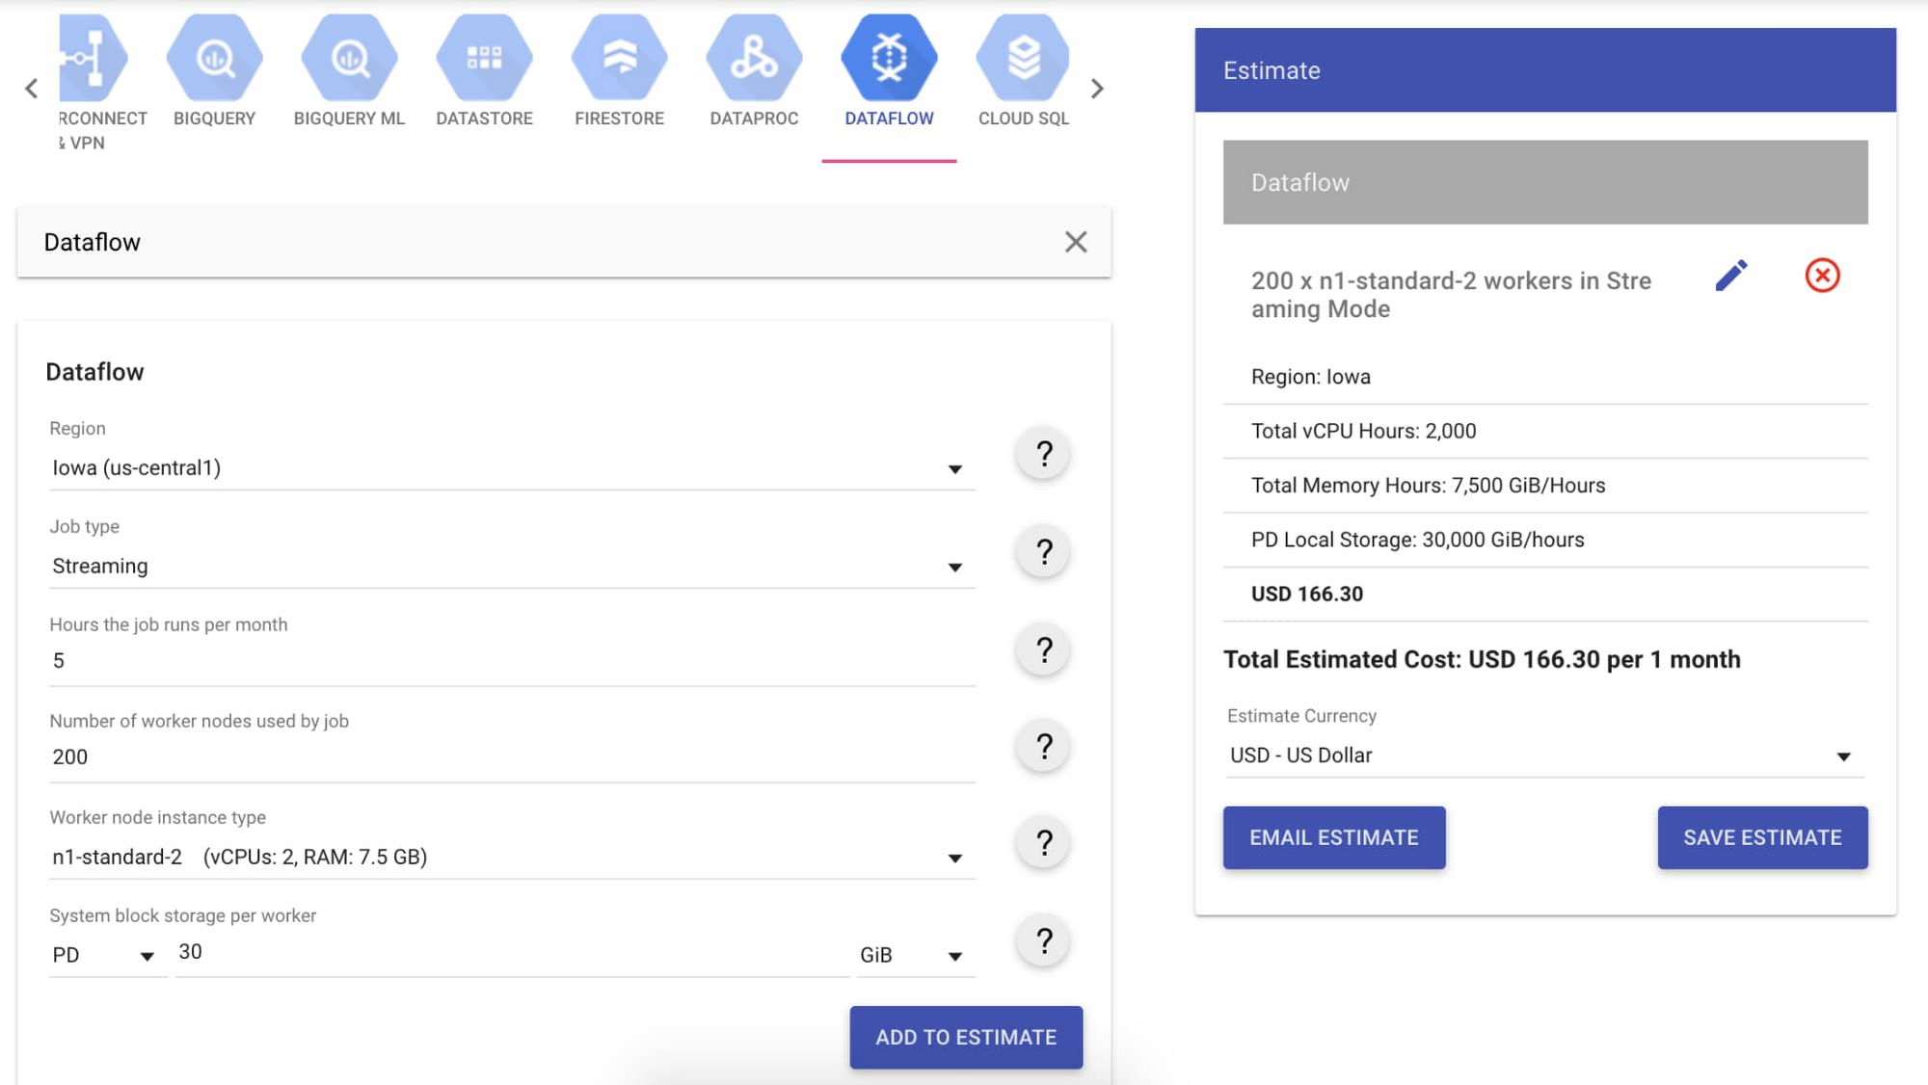
Task: Edit the Dataflow estimate item pencil
Action: (1731, 276)
